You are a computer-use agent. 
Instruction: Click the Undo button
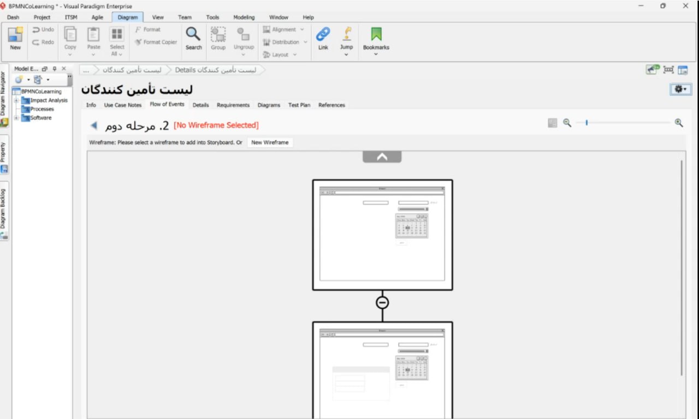coord(43,29)
